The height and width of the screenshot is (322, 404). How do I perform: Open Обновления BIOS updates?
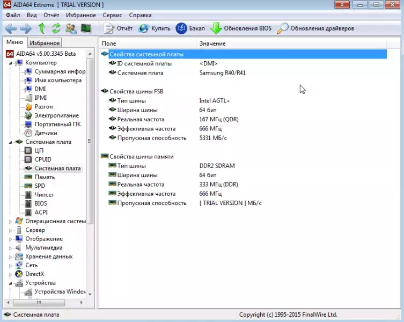click(x=241, y=28)
